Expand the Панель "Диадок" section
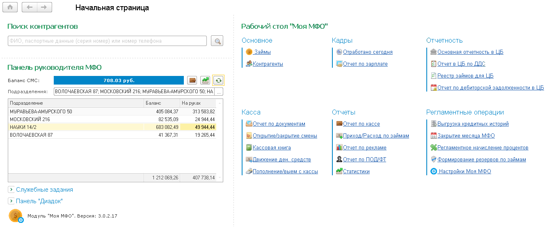The image size is (556, 227). 11,201
